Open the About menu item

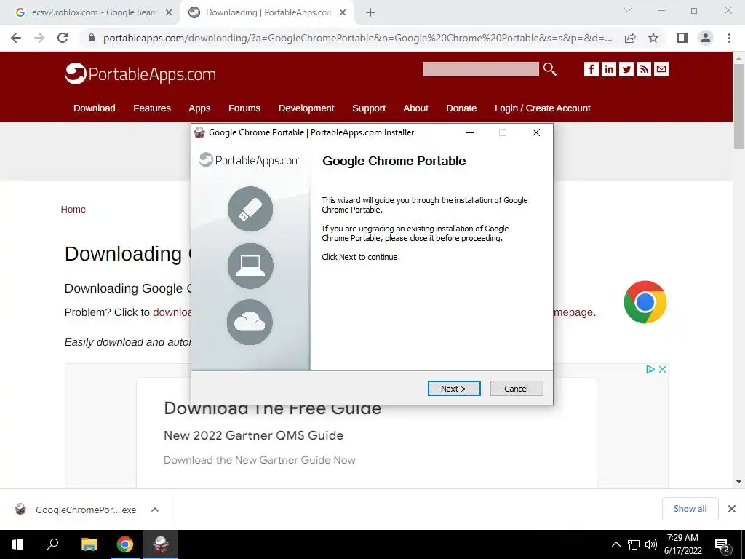(415, 108)
